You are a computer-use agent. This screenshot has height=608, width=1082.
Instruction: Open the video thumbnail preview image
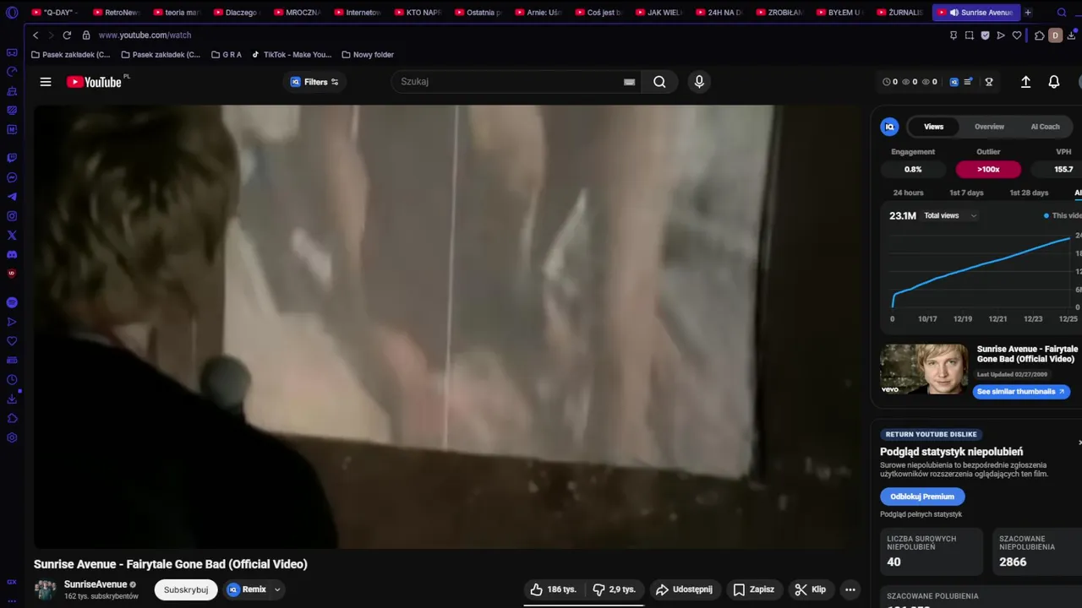[924, 369]
